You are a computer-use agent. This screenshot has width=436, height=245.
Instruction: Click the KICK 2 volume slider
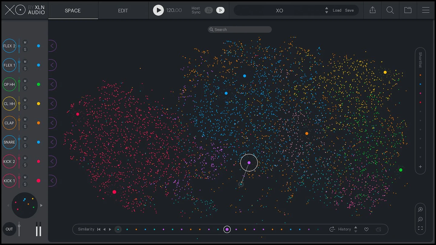tap(19, 161)
